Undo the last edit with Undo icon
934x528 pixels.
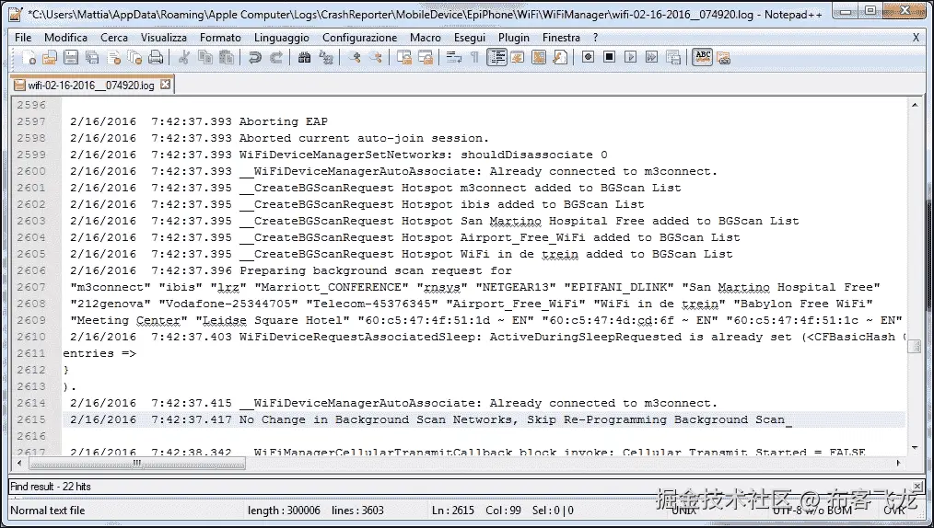pos(255,58)
